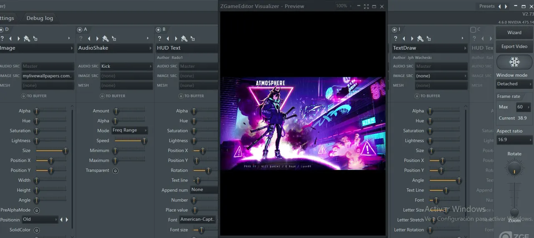Open help for layer B HUD Text
The image size is (534, 238).
tap(159, 38)
